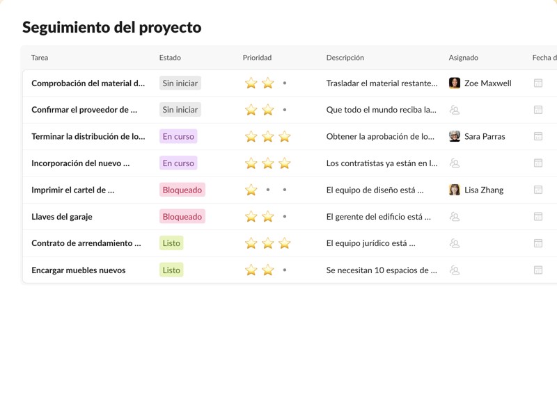Open the task Incorporación del nuevo
Image resolution: width=557 pixels, height=417 pixels.
(x=80, y=163)
